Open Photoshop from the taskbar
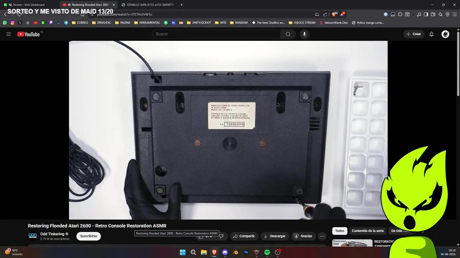Image resolution: width=460 pixels, height=258 pixels. coord(246,252)
